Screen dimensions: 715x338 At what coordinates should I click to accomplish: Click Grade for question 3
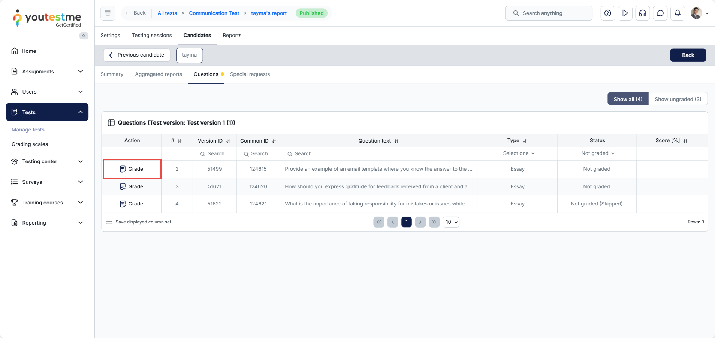coord(132,186)
